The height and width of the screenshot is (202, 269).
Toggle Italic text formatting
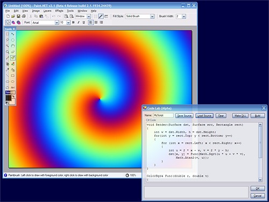click(x=79, y=23)
